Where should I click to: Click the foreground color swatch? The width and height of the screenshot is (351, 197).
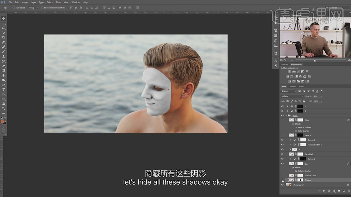pyautogui.click(x=2, y=121)
